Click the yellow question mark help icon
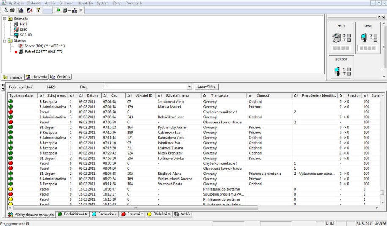Screen dimensions: 387x226 click(38, 10)
